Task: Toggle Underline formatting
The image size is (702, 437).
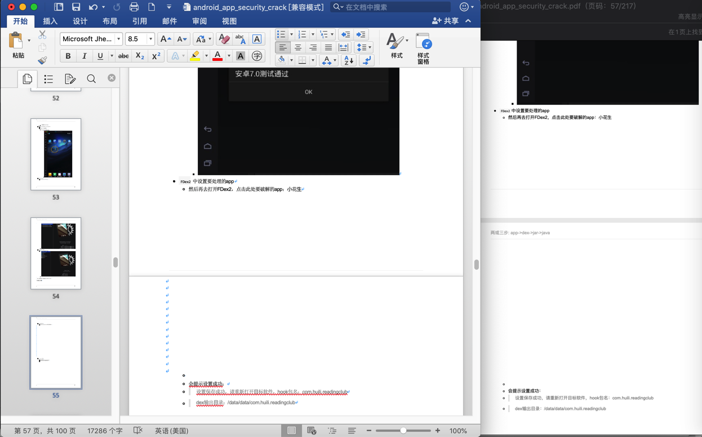Action: (x=100, y=56)
